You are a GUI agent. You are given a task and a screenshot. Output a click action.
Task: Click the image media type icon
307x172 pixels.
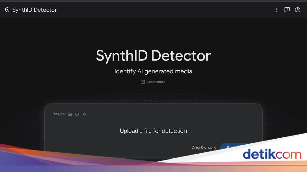70,114
